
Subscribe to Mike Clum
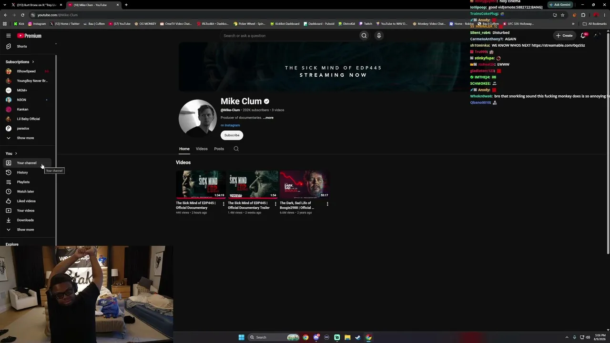[x=232, y=135]
